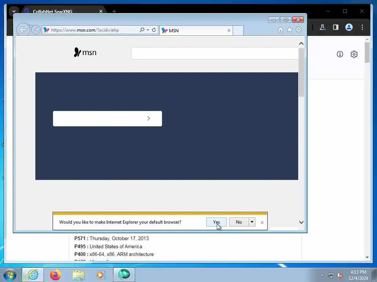Go forward in Internet Explorer
The image size is (377, 282).
(36, 30)
